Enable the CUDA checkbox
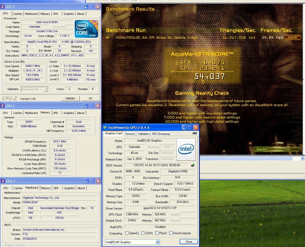305x247 pixels. pos(143,233)
